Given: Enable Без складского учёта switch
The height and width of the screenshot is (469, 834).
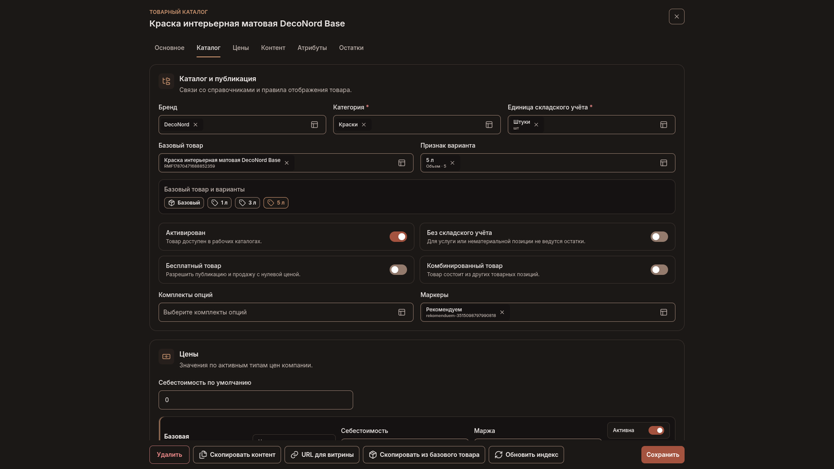Looking at the screenshot, I should [x=659, y=236].
